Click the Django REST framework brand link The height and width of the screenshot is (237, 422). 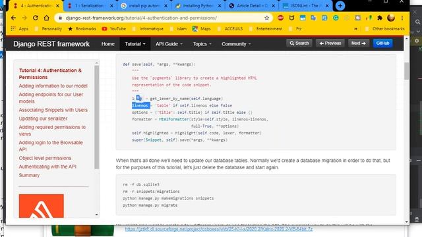[x=51, y=44]
